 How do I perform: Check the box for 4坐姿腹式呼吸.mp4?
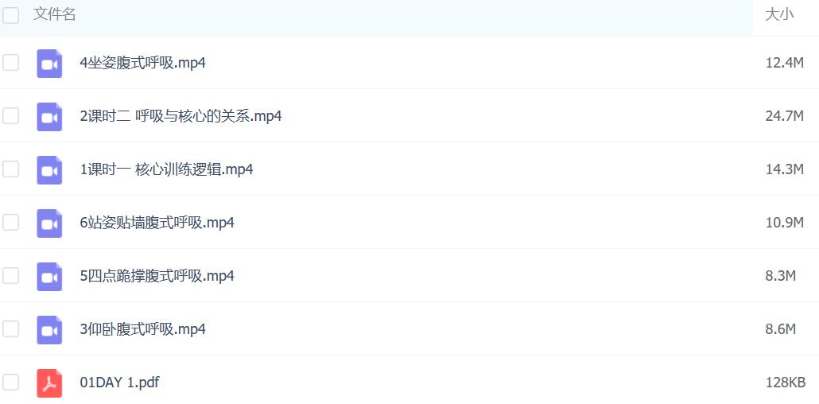10,63
